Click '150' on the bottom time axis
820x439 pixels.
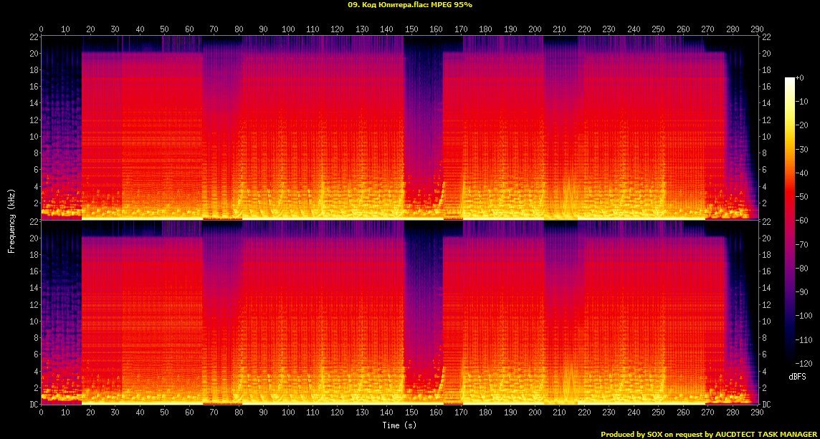tap(411, 412)
